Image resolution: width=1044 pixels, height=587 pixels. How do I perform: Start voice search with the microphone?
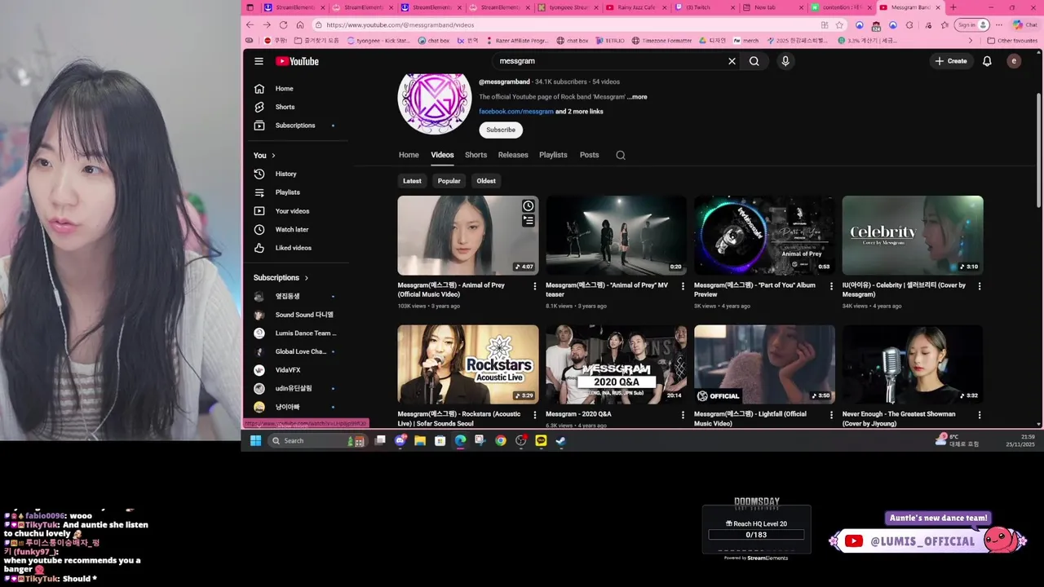785,61
